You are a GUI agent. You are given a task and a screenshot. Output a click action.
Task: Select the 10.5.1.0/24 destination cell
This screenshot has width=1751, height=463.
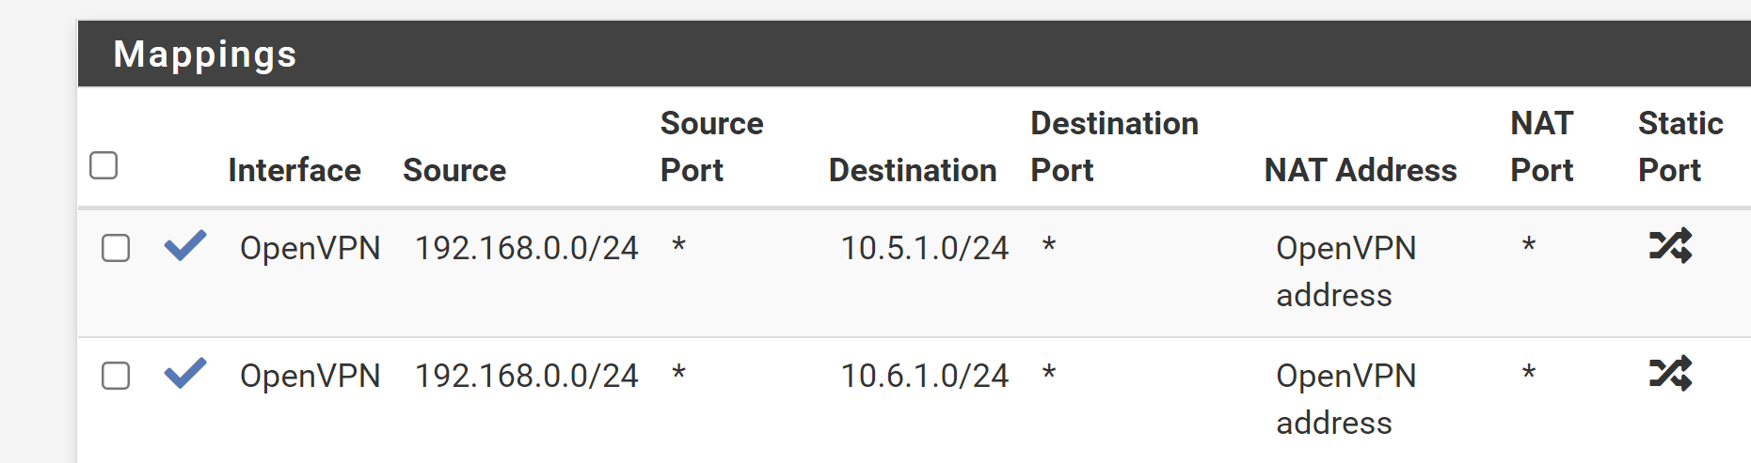pyautogui.click(x=925, y=248)
